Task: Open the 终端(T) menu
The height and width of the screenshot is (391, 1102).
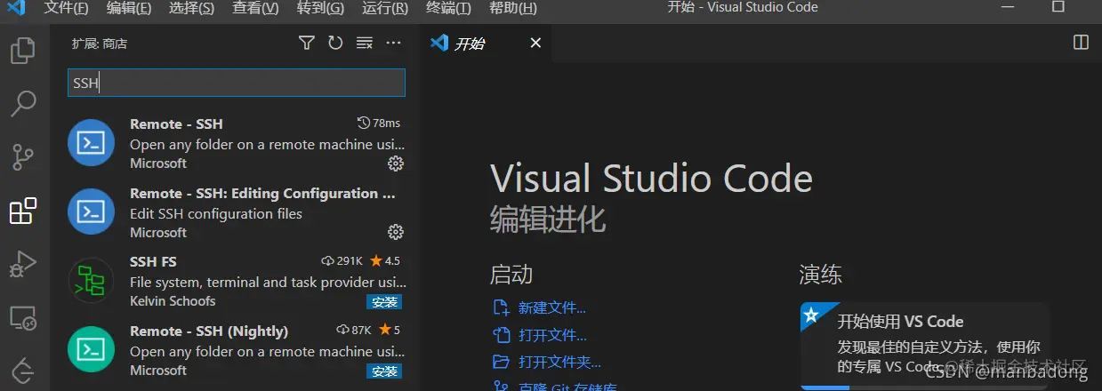Action: (449, 8)
